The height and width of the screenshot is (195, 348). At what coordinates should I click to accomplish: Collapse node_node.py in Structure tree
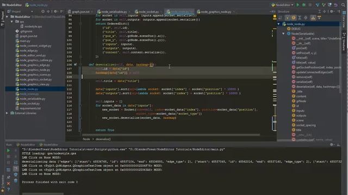(279, 24)
